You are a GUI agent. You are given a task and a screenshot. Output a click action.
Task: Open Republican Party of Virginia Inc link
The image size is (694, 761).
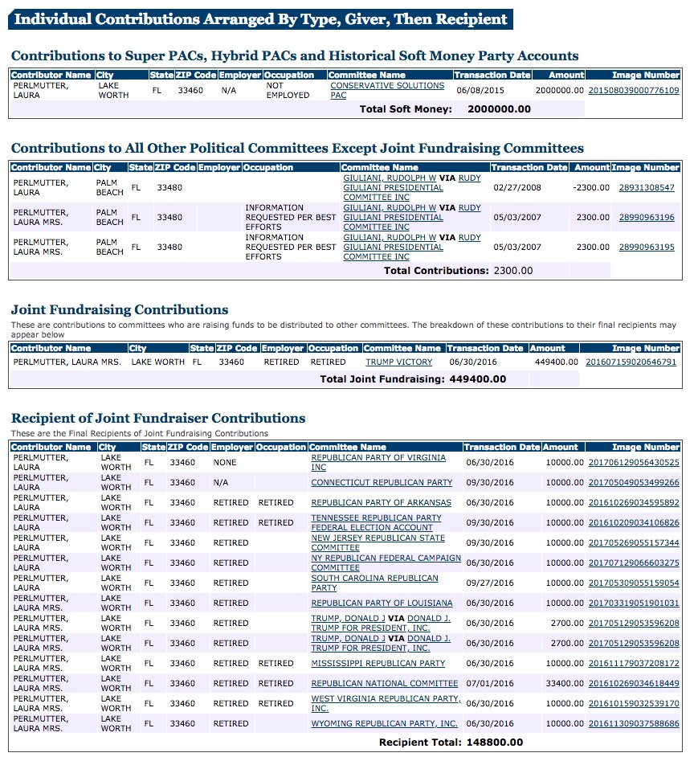[x=378, y=463]
